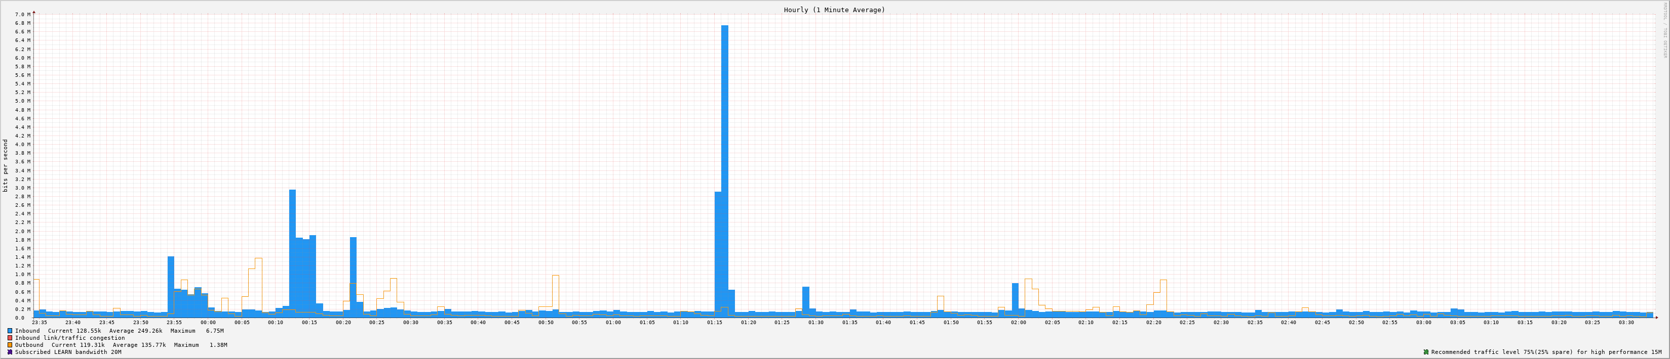Click the tallest inbound spike reaching 6.75M
The height and width of the screenshot is (359, 1670).
(724, 168)
